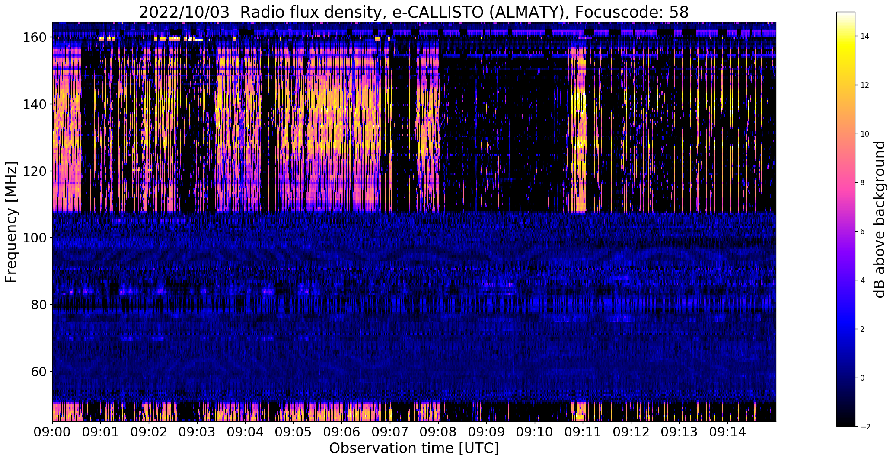Click the 09:14 time tick label
The width and height of the screenshot is (893, 461).
coord(728,432)
